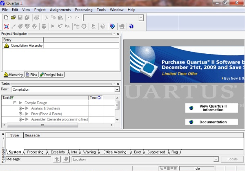
Task: Click the play icon with waveform
Action: click(94, 26)
